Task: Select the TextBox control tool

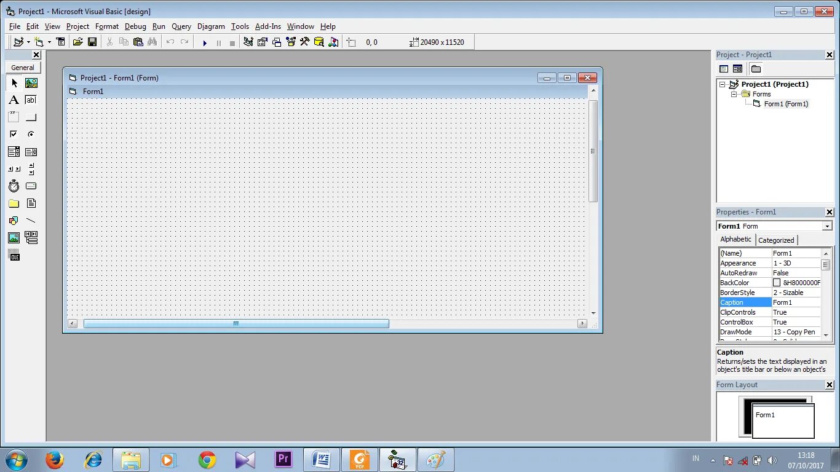Action: click(31, 100)
